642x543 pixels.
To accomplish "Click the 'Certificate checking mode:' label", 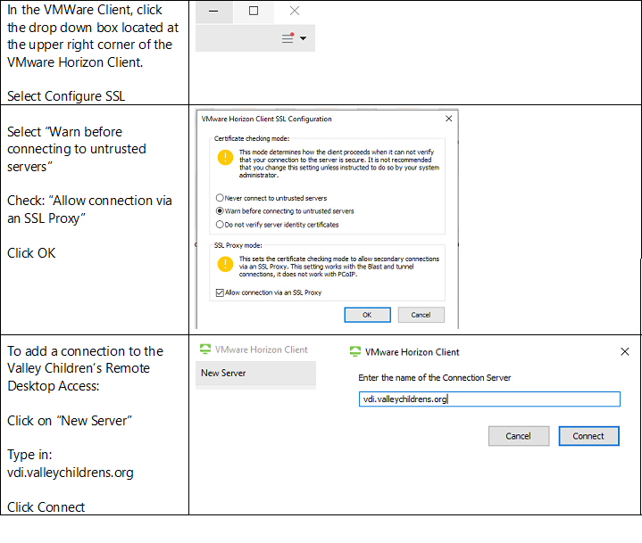I will [x=252, y=138].
